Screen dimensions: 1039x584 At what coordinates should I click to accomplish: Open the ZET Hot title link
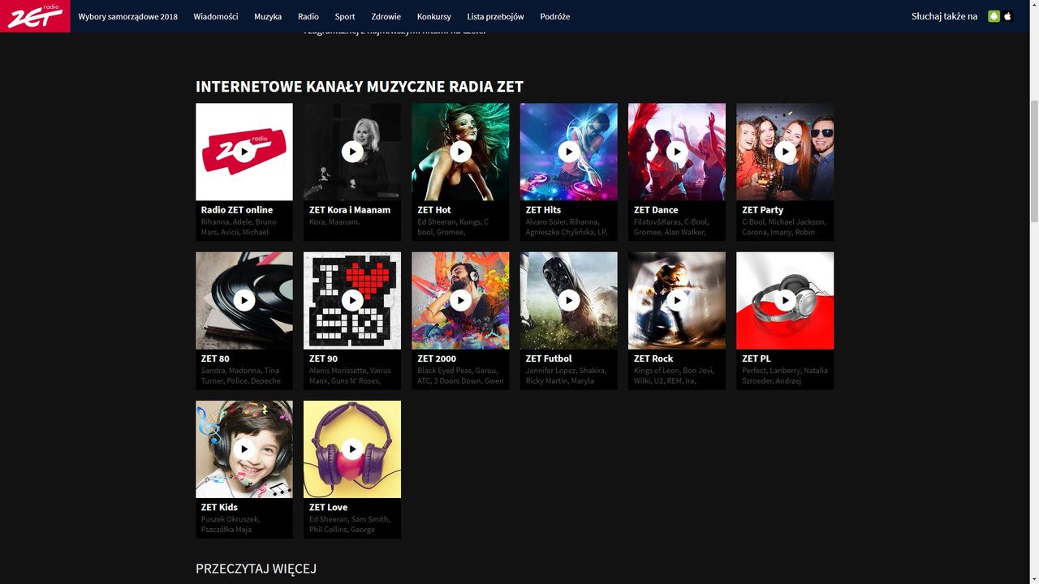434,210
